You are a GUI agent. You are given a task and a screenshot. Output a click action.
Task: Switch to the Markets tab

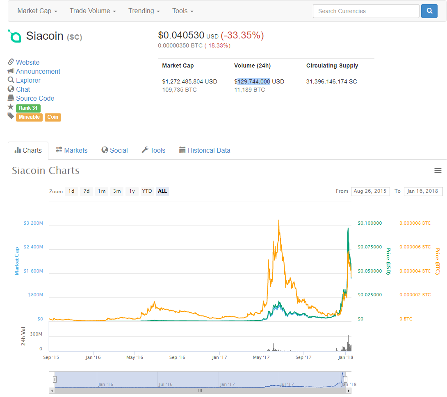click(71, 150)
